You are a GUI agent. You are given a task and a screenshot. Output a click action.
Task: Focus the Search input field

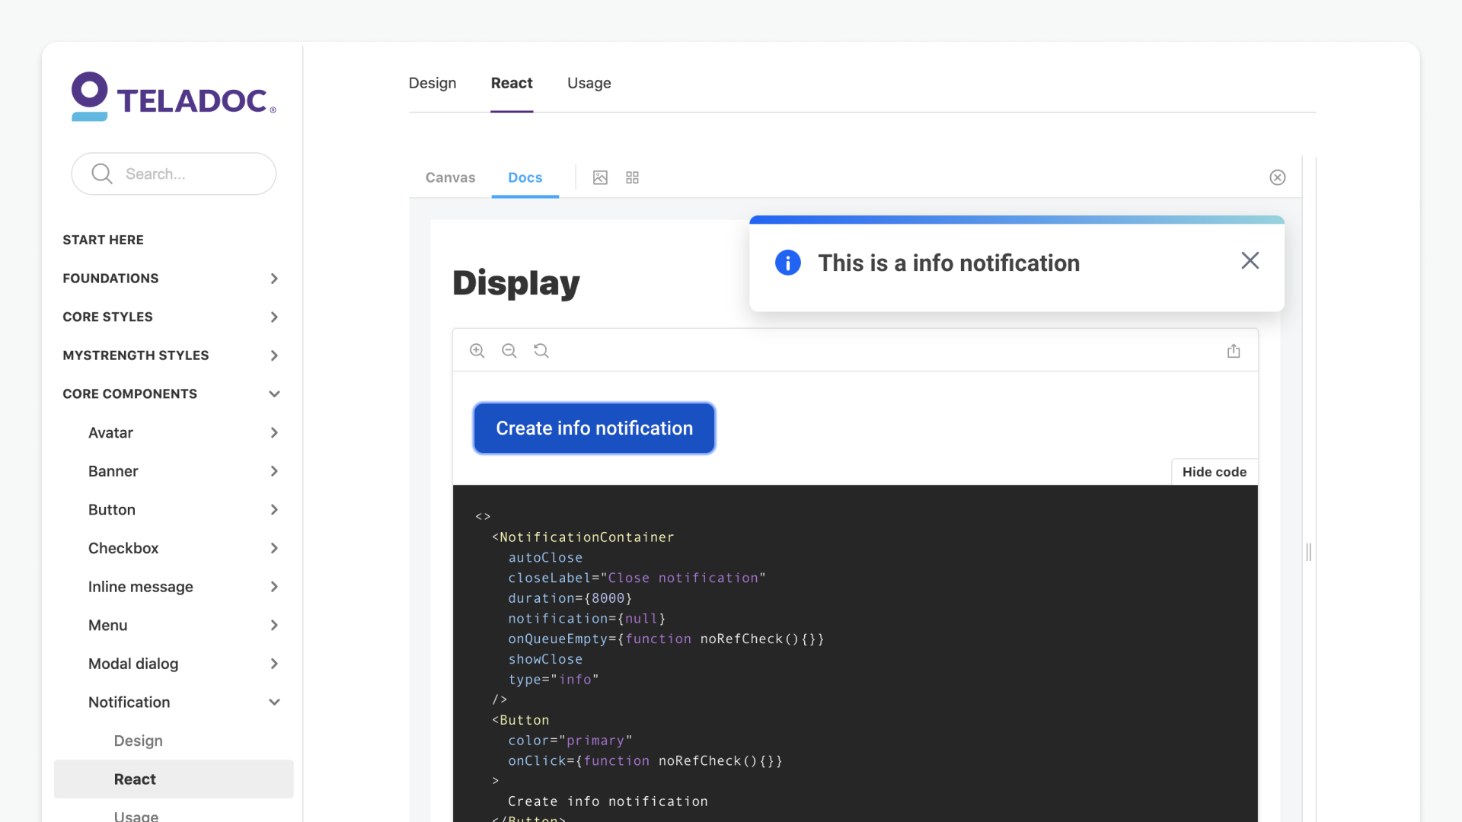[x=174, y=174]
